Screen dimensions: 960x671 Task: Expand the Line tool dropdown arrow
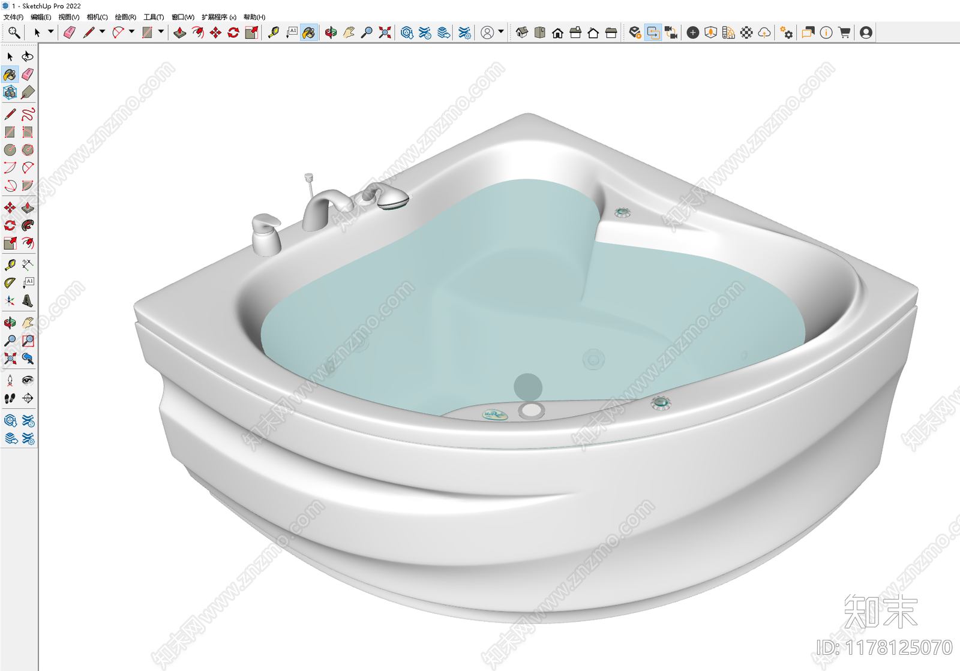102,32
